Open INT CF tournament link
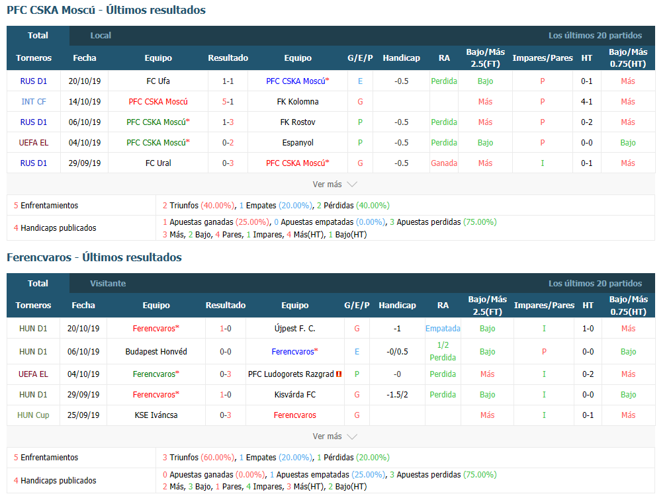Screen dimensions: 671x496 tap(33, 101)
